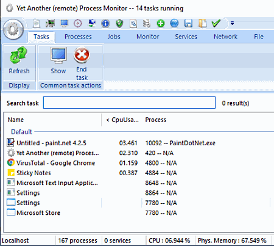Switch to the Services tab

[x=186, y=37]
